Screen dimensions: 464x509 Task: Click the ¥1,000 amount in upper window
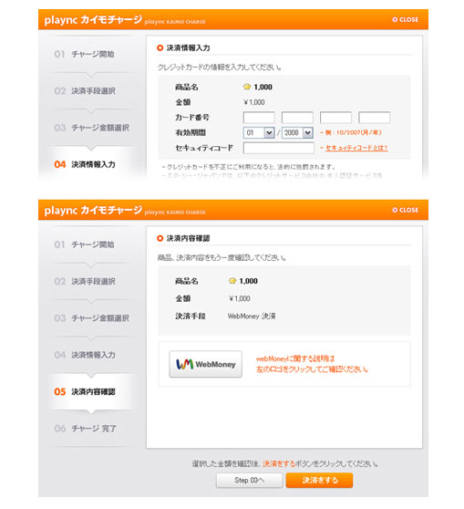click(254, 102)
